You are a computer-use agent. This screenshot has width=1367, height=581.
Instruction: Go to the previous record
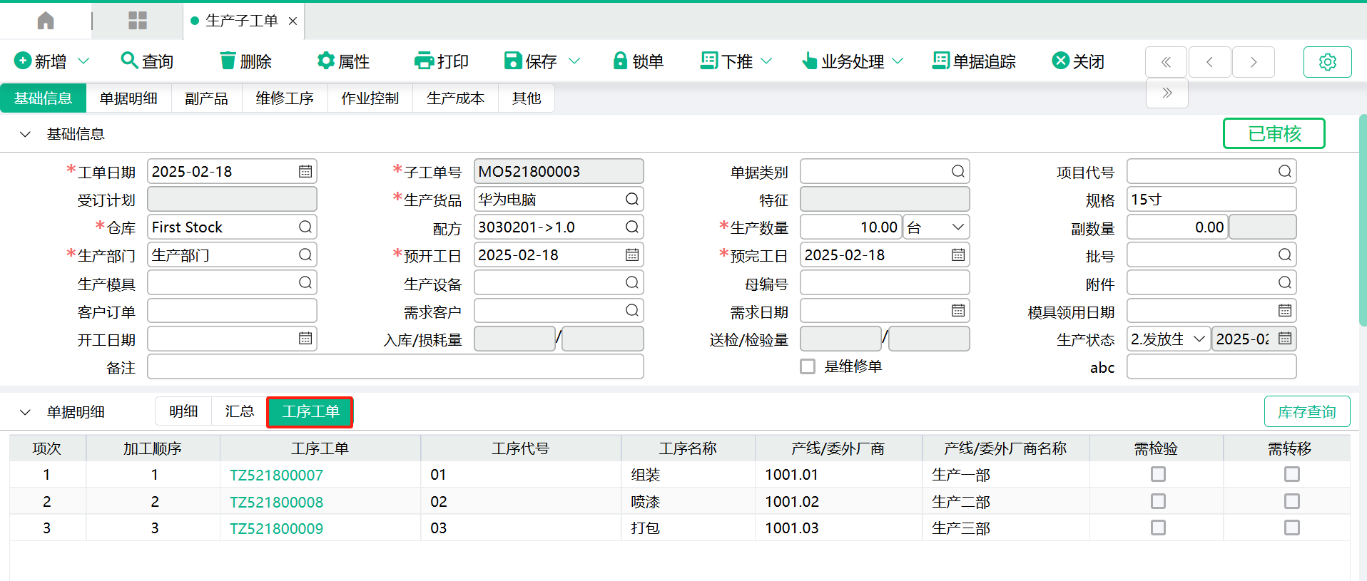point(1209,62)
